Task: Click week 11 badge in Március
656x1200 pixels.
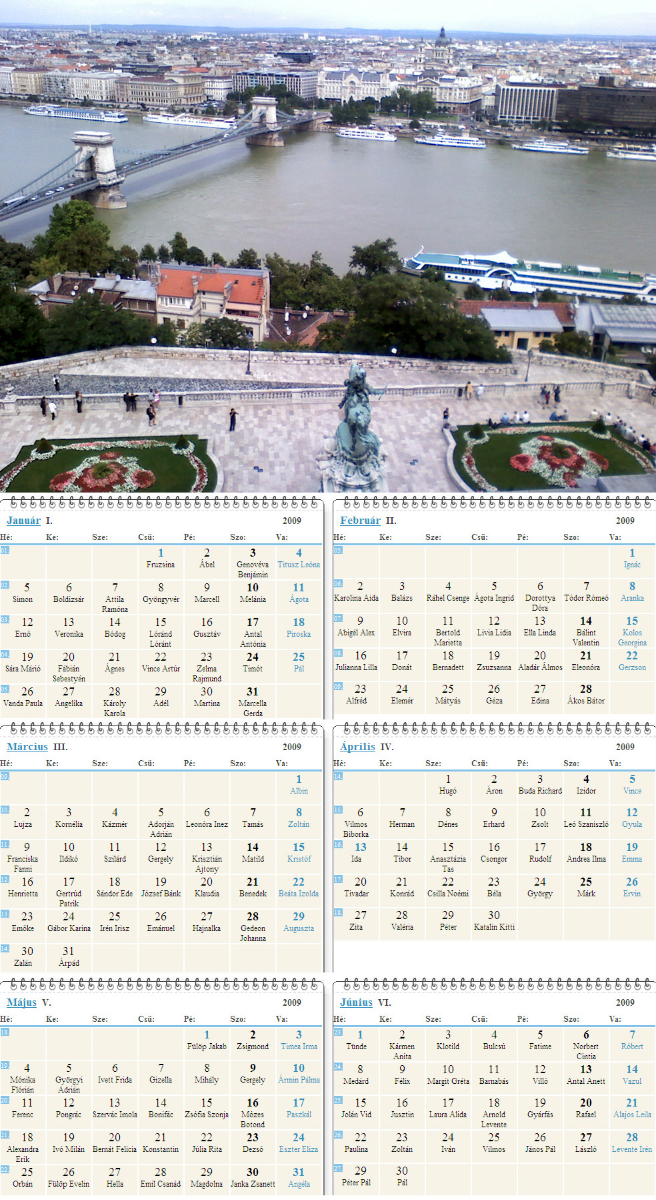Action: pos(5,844)
